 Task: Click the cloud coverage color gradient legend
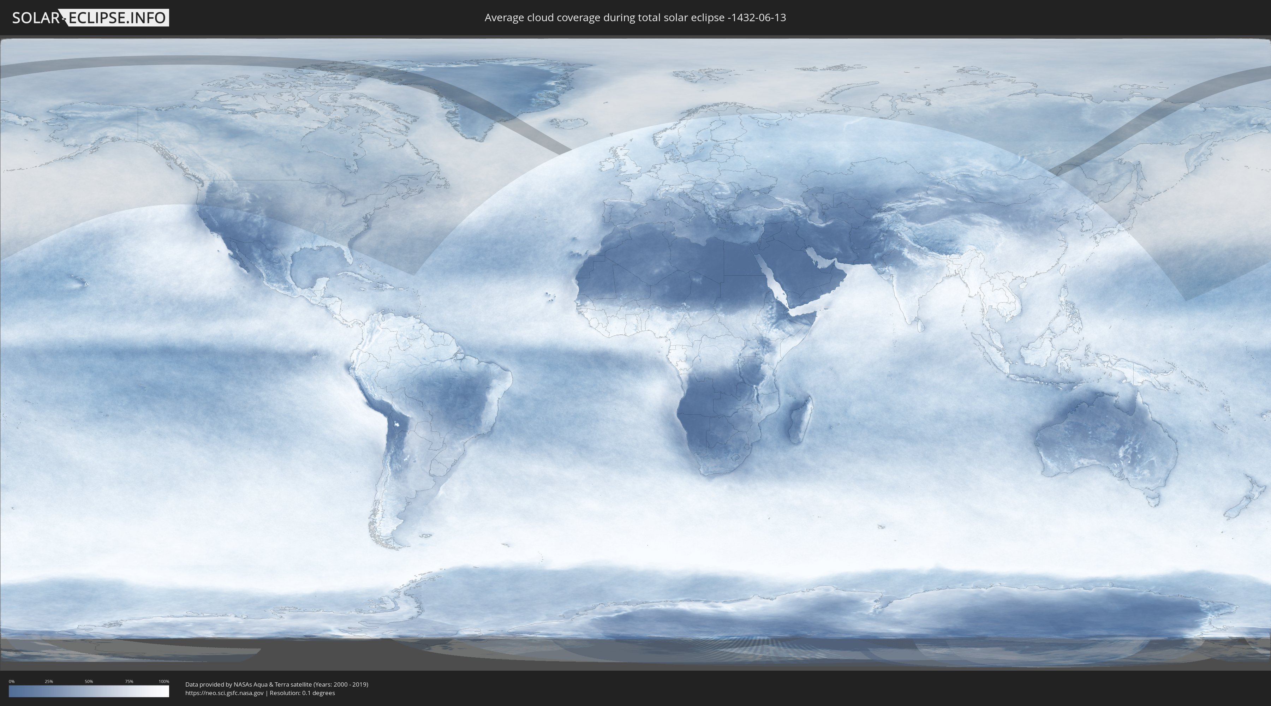[89, 691]
